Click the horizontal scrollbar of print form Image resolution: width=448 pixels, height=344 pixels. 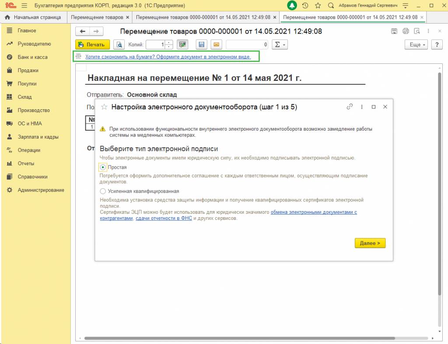(239, 338)
